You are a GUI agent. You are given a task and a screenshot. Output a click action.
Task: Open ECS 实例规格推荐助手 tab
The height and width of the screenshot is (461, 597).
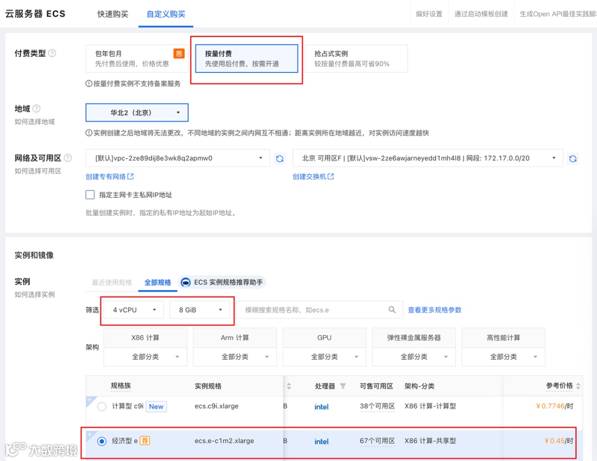pos(222,283)
